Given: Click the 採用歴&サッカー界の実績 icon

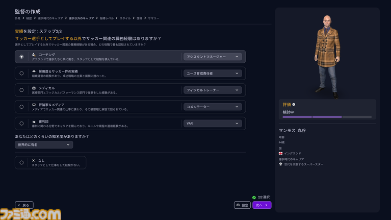Looking at the screenshot, I should 34,71.
